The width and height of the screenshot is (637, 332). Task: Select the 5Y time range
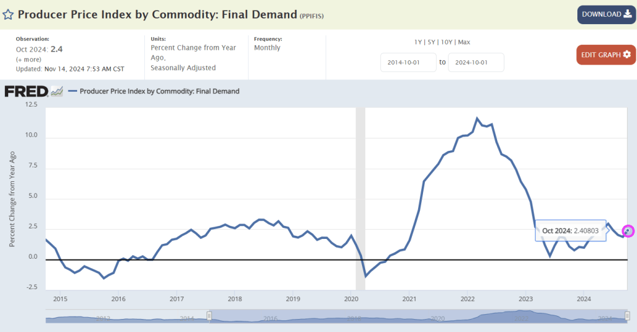pyautogui.click(x=432, y=42)
